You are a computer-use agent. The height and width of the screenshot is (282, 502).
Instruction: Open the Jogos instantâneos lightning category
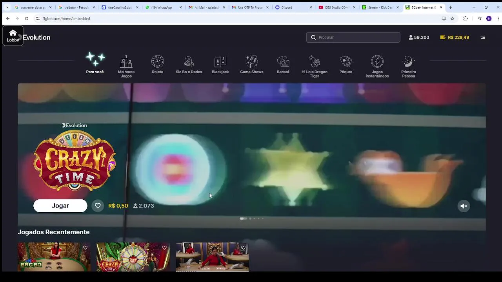point(377,66)
